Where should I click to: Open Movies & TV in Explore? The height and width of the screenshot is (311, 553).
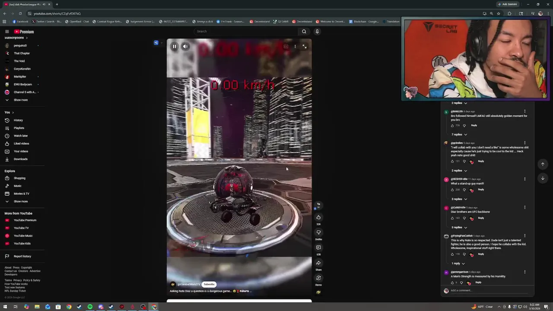22,194
